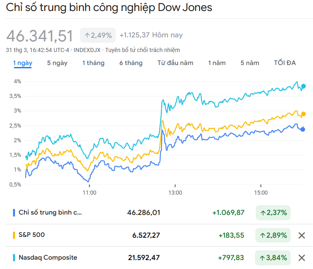Click the blue Dow Jones color marker
The image size is (313, 269).
14,213
